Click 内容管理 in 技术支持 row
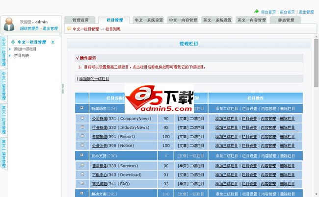 (268, 156)
